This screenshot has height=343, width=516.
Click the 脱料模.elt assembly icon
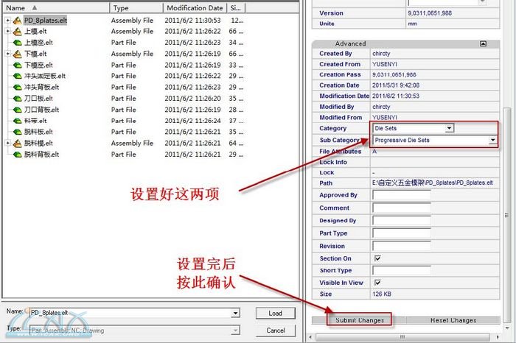click(x=17, y=144)
